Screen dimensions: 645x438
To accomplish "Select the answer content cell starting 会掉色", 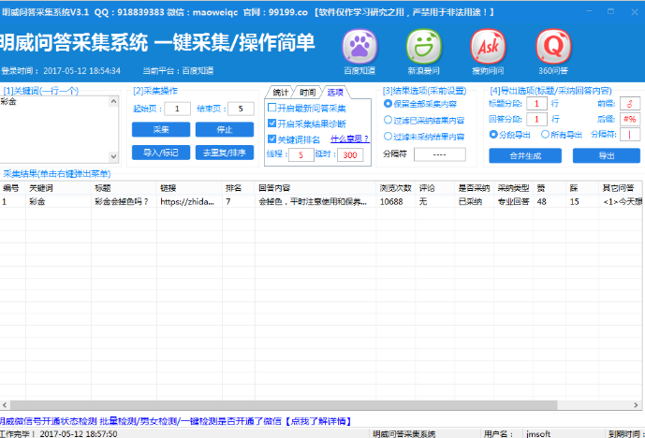I will tap(315, 201).
